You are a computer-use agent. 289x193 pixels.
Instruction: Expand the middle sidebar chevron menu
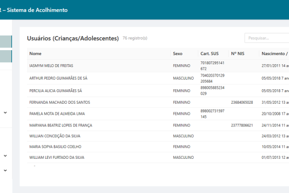[x=5, y=155]
